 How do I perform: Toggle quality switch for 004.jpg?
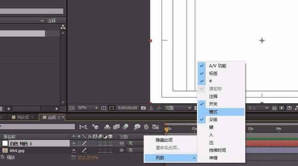(84, 150)
